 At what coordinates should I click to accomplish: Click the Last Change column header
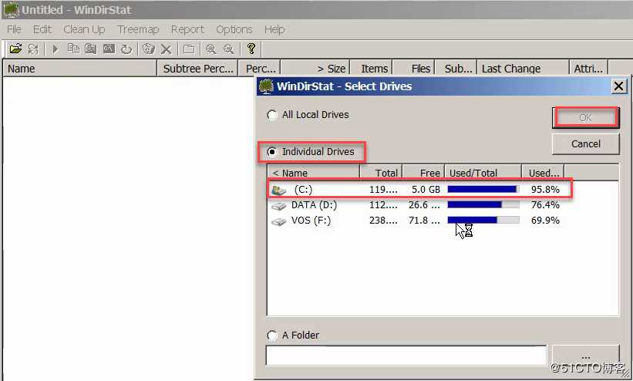(x=523, y=69)
